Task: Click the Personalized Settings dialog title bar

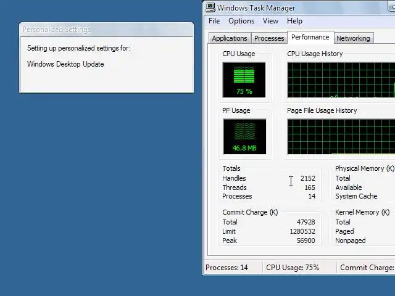Action: [x=106, y=30]
